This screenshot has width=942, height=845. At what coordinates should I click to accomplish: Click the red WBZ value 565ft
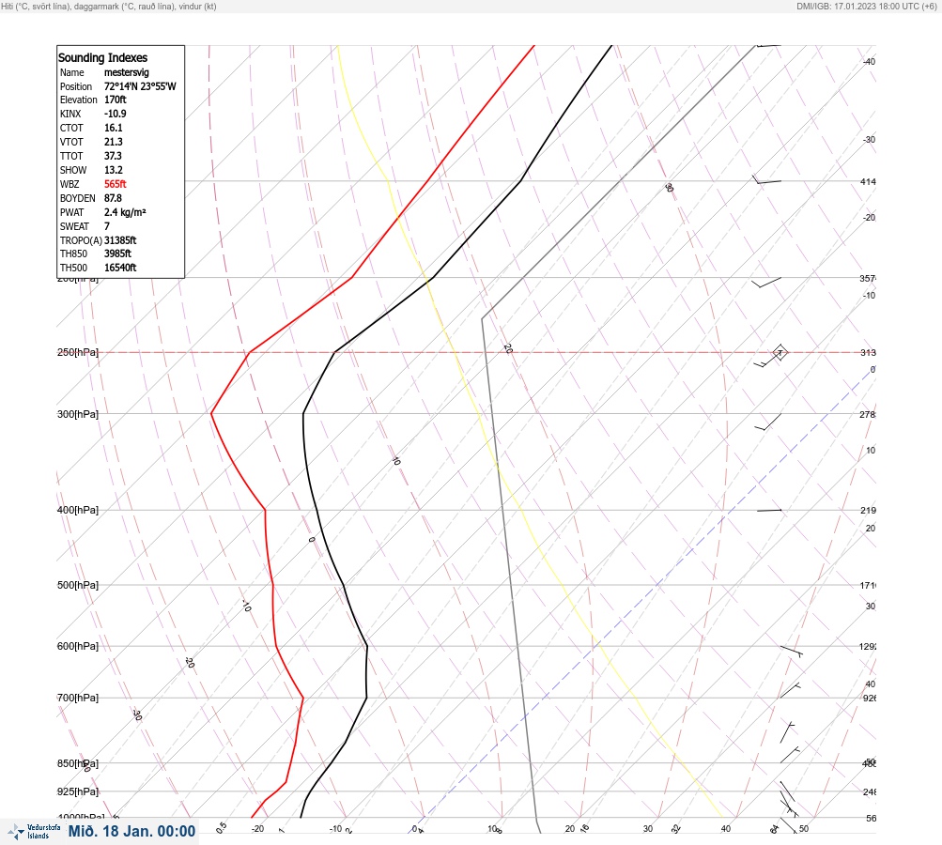[115, 184]
